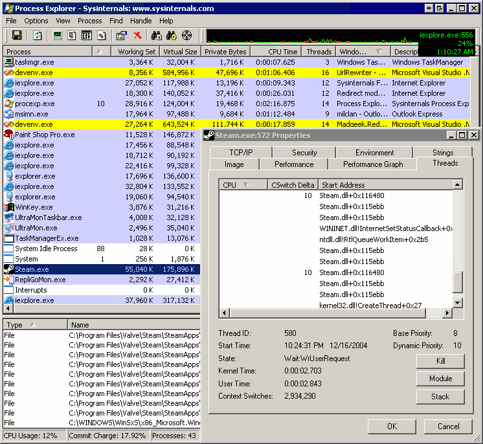Screen dimensions: 483x444
Task: Click the UltraMonTaskbar.exe process icon
Action: pos(9,217)
